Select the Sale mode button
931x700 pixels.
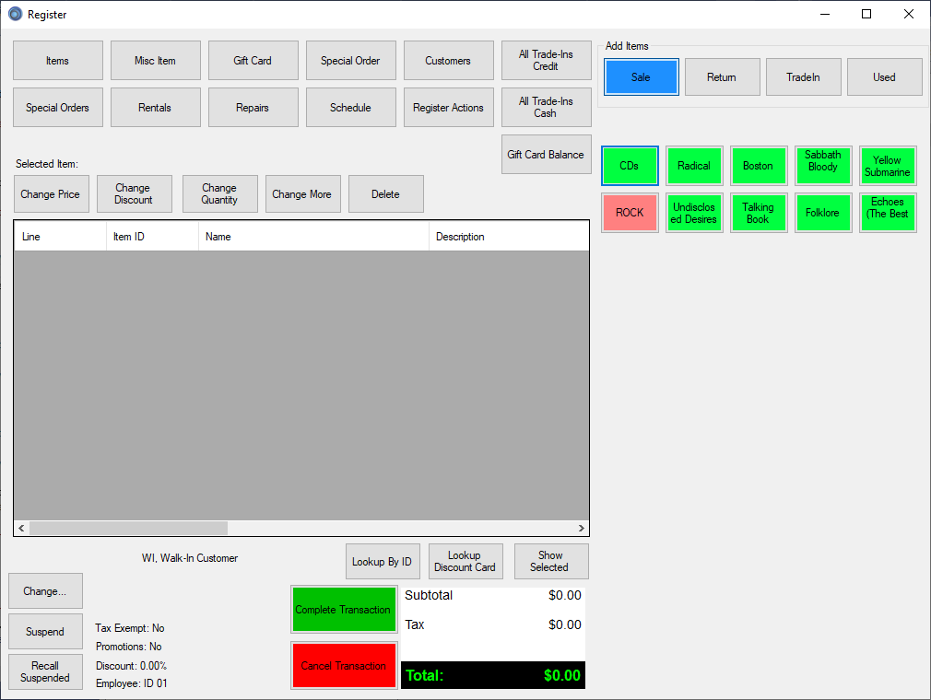tap(641, 77)
